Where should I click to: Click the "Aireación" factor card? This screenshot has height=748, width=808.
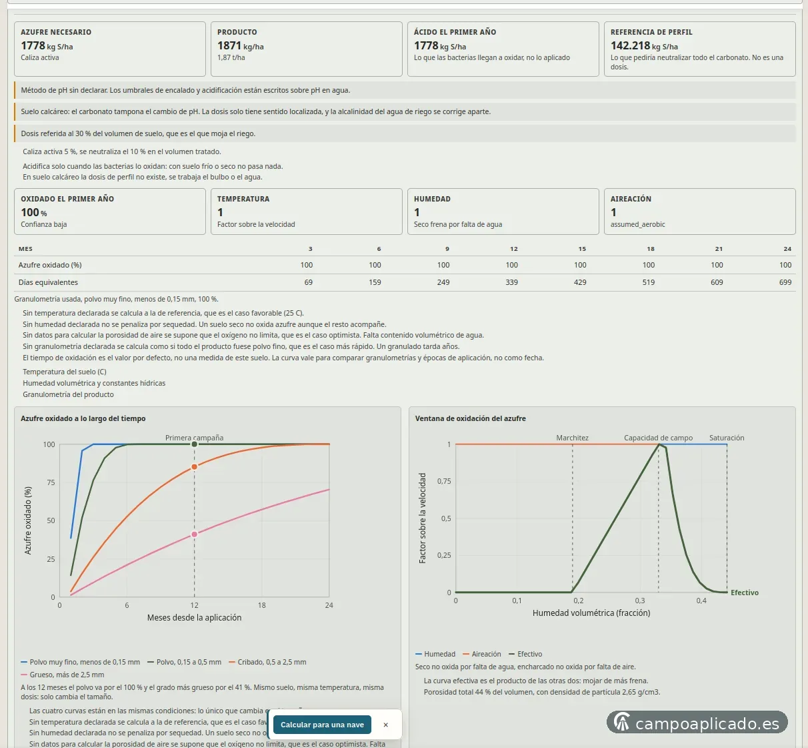click(700, 212)
